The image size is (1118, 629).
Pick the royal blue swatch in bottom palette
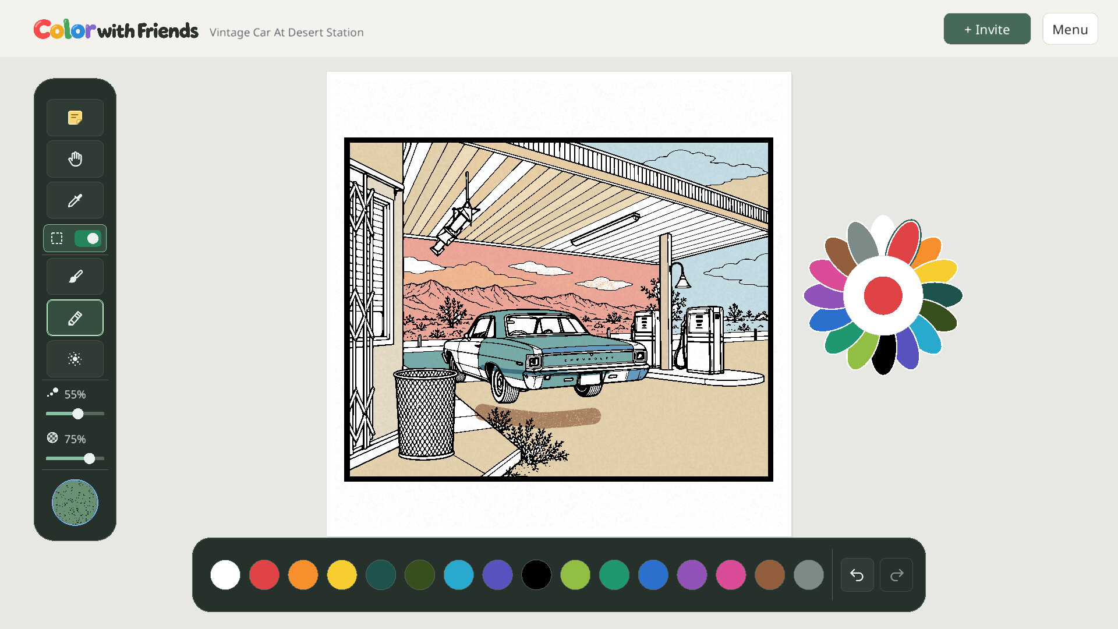pyautogui.click(x=653, y=575)
